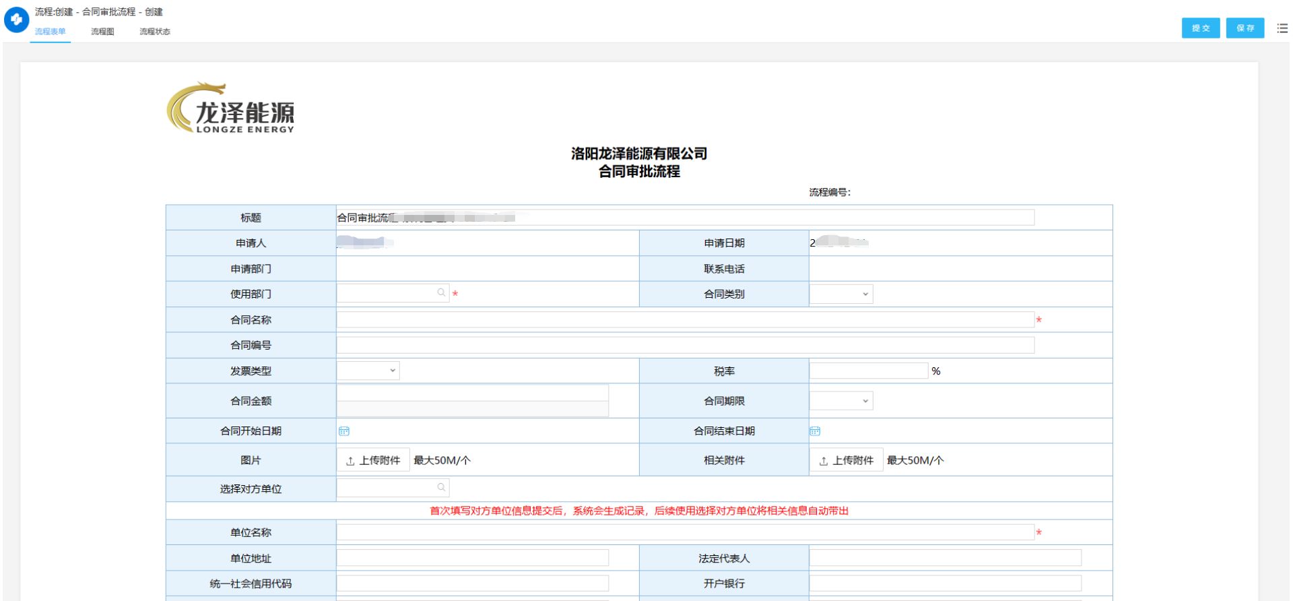
Task: Open the list menu icon beside Save
Action: click(x=1282, y=28)
